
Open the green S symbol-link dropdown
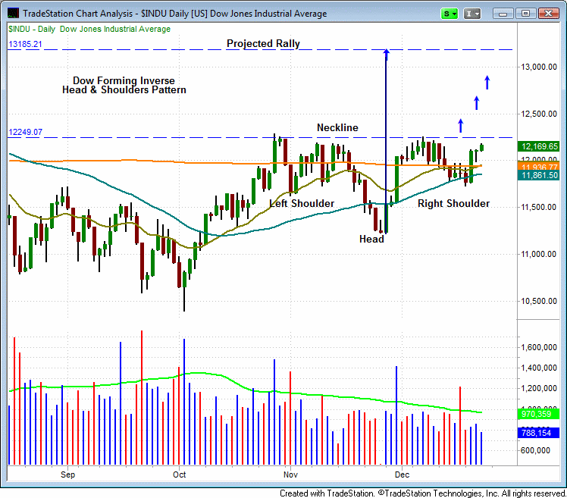tap(450, 14)
